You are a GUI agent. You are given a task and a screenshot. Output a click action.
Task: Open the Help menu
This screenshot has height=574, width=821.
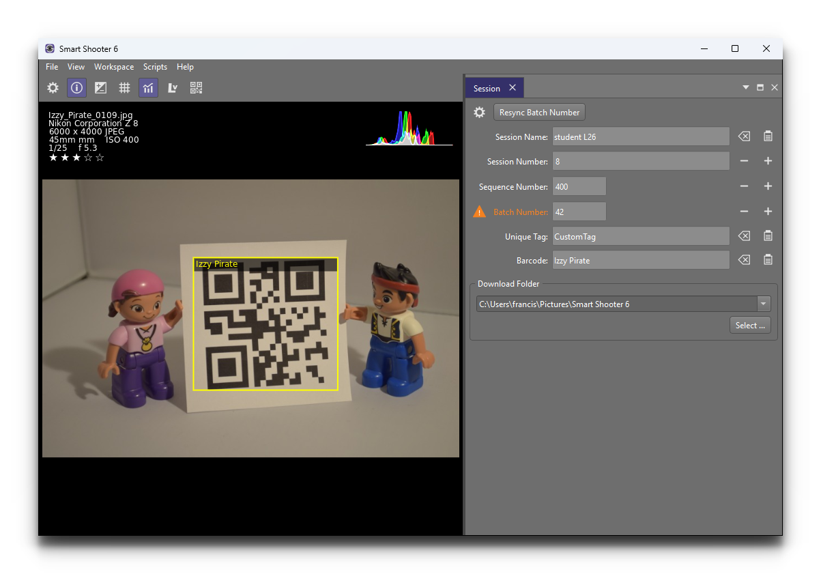click(x=185, y=67)
